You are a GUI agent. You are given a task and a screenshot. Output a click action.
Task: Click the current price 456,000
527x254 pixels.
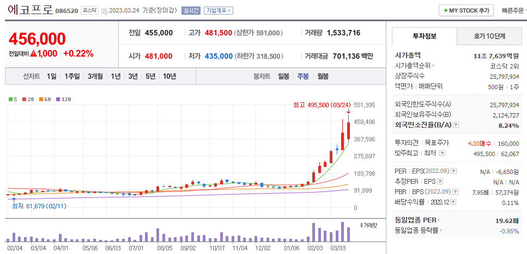37,39
